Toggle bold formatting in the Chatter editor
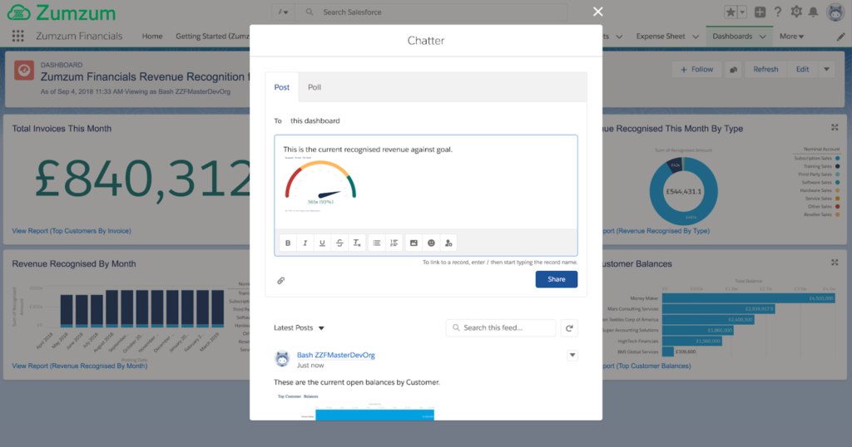 click(x=288, y=243)
